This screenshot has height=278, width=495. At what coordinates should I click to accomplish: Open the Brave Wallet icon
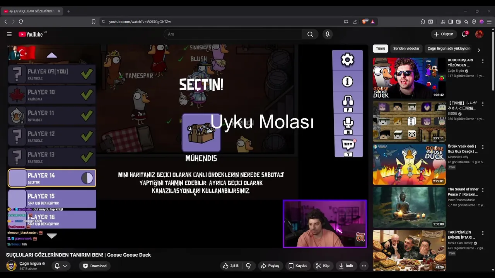click(x=458, y=22)
